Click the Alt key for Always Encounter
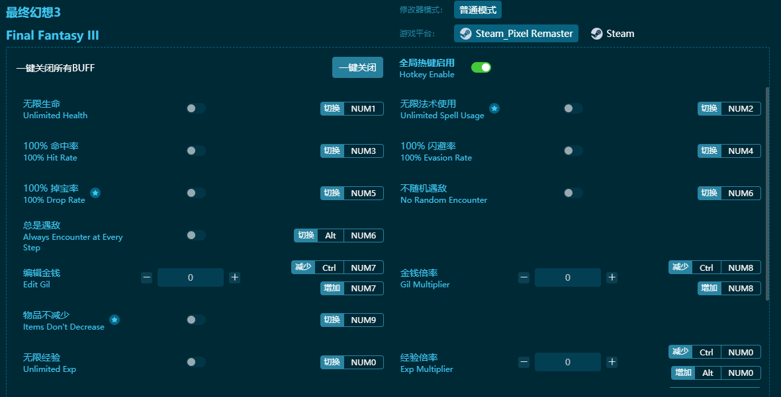Screen dimensions: 781x397 (330, 235)
